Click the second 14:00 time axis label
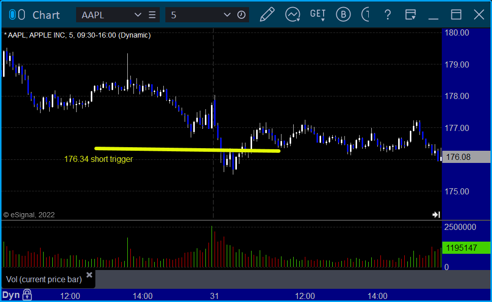 [x=377, y=296]
